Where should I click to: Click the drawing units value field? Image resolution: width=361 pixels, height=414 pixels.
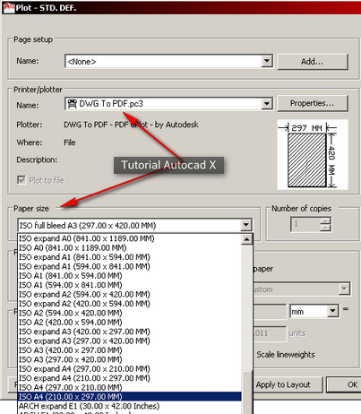[x=271, y=333]
